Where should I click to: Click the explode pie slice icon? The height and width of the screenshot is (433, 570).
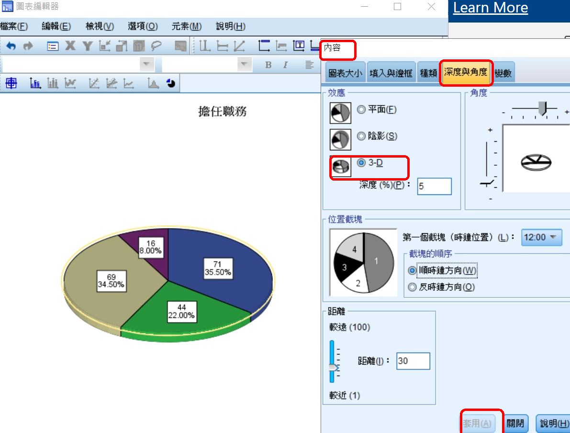pyautogui.click(x=171, y=84)
